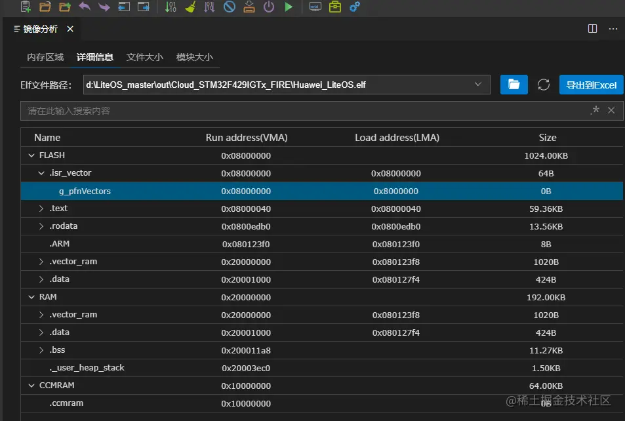Collapse the .isr_vector section
Image resolution: width=625 pixels, height=421 pixels.
pos(41,173)
